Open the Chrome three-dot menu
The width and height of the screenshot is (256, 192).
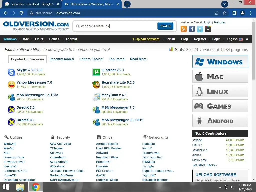(250, 13)
